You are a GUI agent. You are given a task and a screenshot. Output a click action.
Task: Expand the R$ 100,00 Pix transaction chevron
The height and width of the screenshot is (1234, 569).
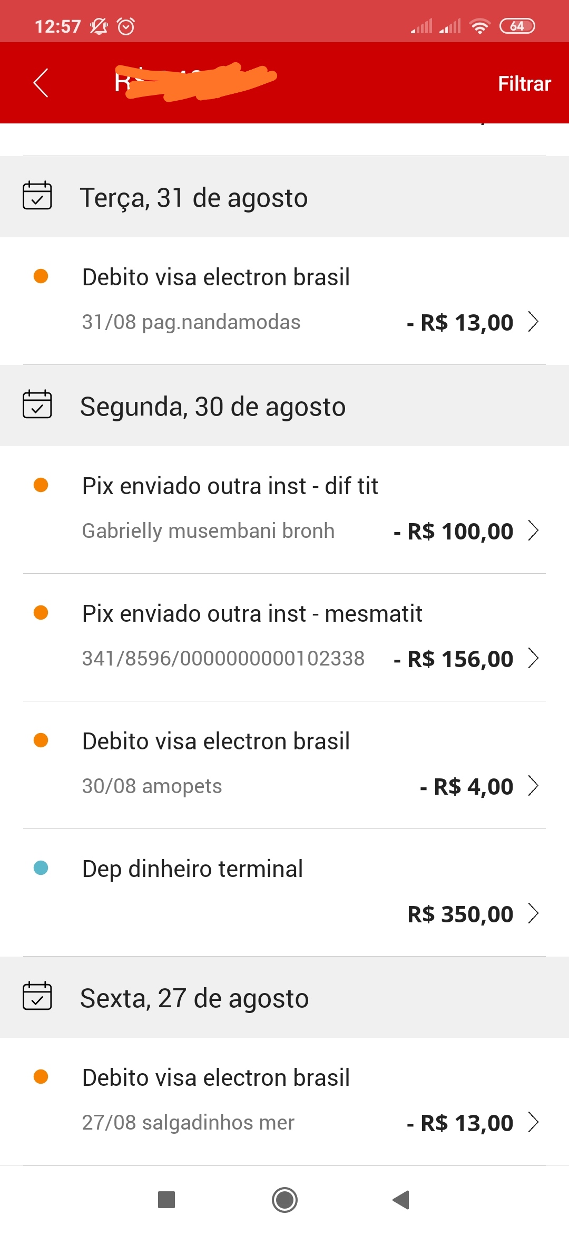pos(533,531)
